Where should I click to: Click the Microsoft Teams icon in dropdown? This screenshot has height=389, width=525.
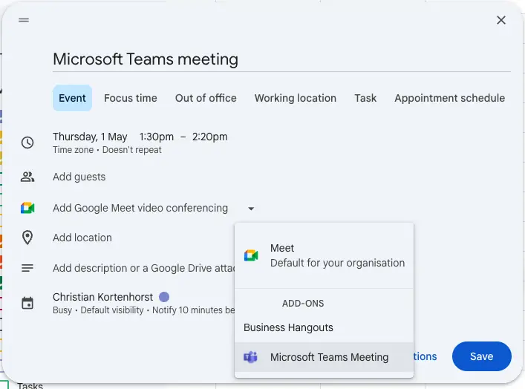251,357
